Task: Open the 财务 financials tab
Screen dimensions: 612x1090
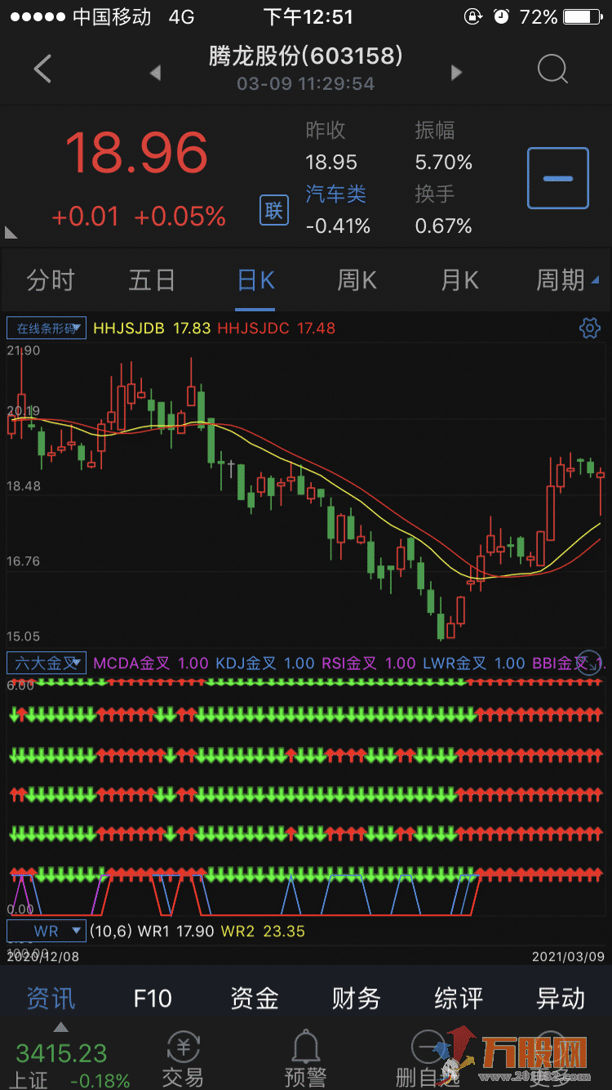Action: coord(357,998)
